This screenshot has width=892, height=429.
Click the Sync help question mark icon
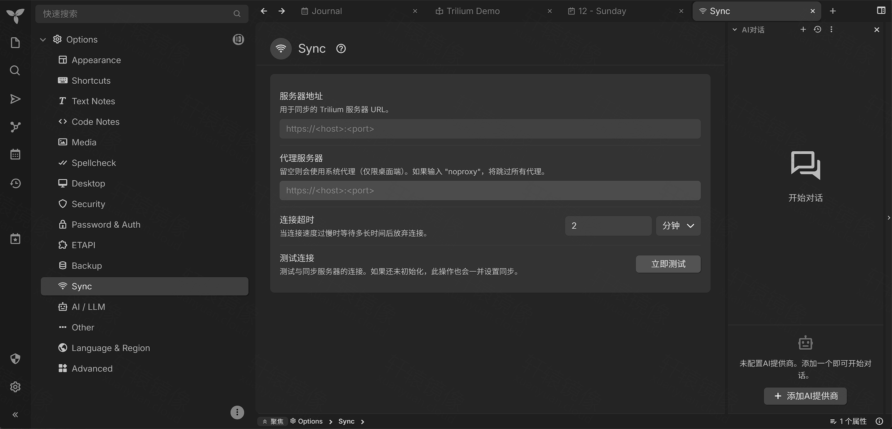[x=341, y=48]
